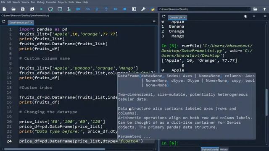Click line 24 in the editor
The width and height of the screenshot is (269, 151).
(x=81, y=141)
